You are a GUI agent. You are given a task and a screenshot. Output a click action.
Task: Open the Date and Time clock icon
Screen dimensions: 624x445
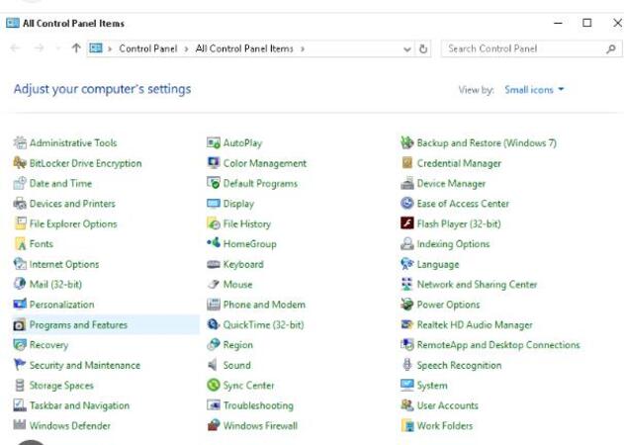point(20,183)
